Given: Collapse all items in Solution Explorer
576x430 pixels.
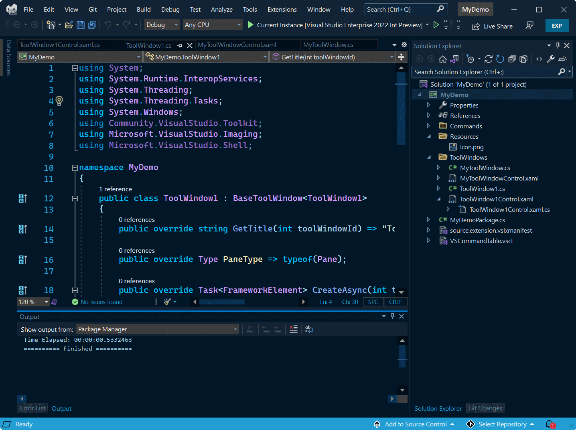Looking at the screenshot, I should pos(511,59).
